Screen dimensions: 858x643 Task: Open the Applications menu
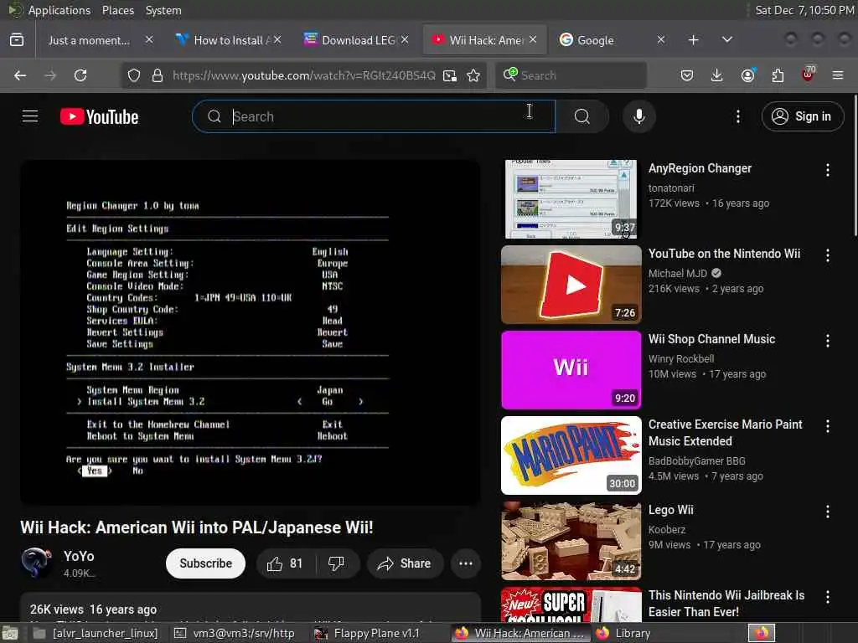click(x=59, y=10)
